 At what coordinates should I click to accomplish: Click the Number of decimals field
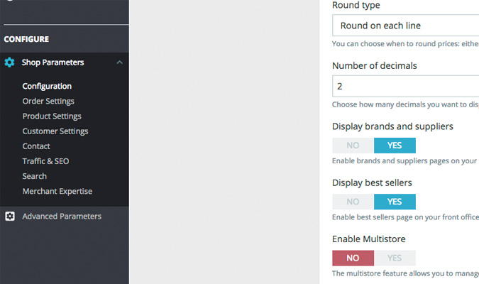pyautogui.click(x=406, y=86)
